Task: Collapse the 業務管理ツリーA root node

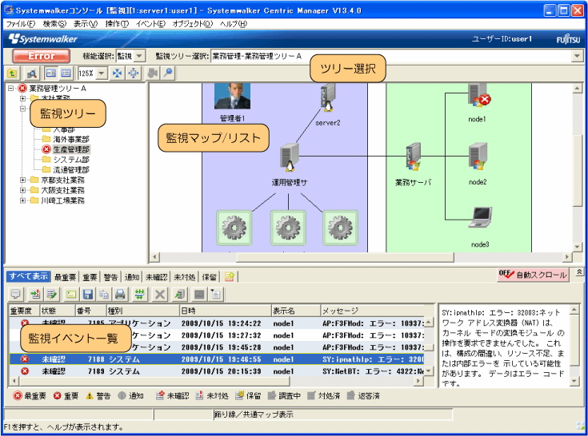Action: tap(10, 88)
